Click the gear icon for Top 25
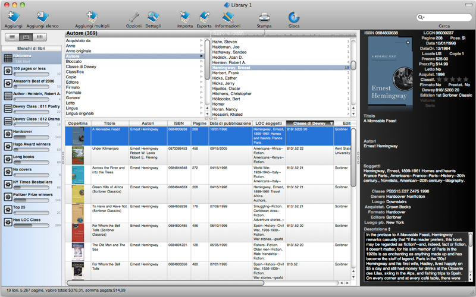This screenshot has width=476, height=297. tap(8, 210)
